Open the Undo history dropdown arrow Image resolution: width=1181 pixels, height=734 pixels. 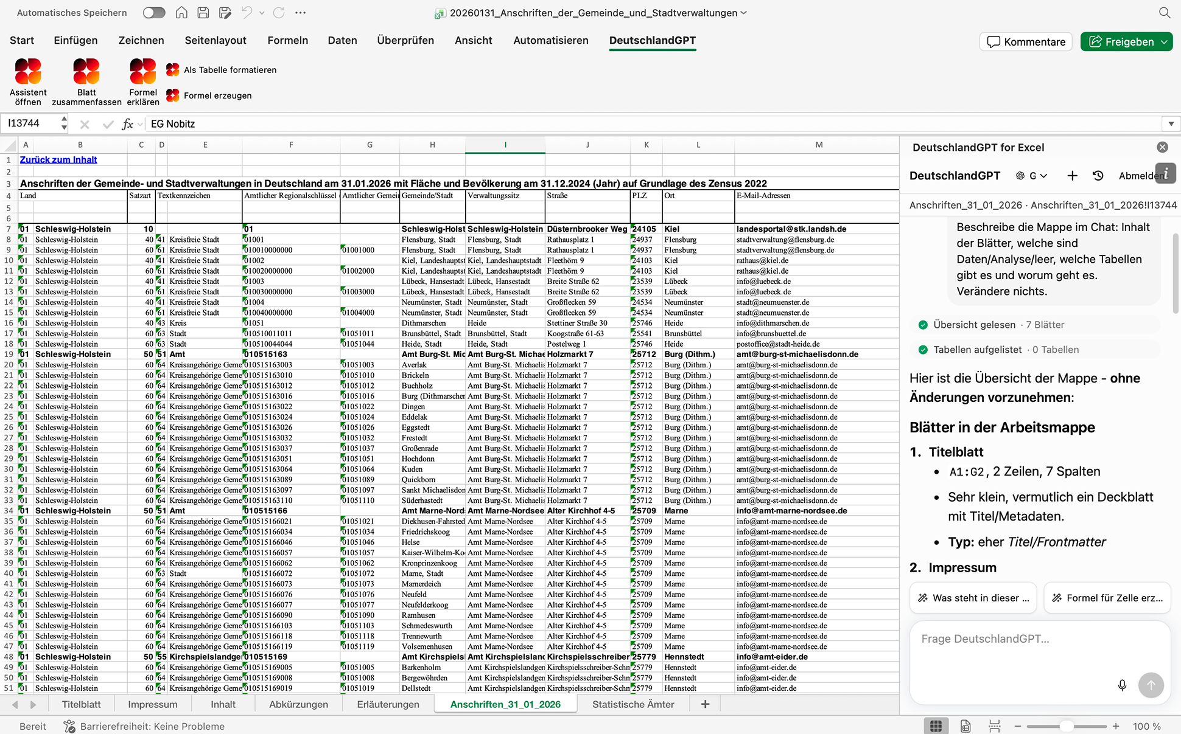click(262, 13)
